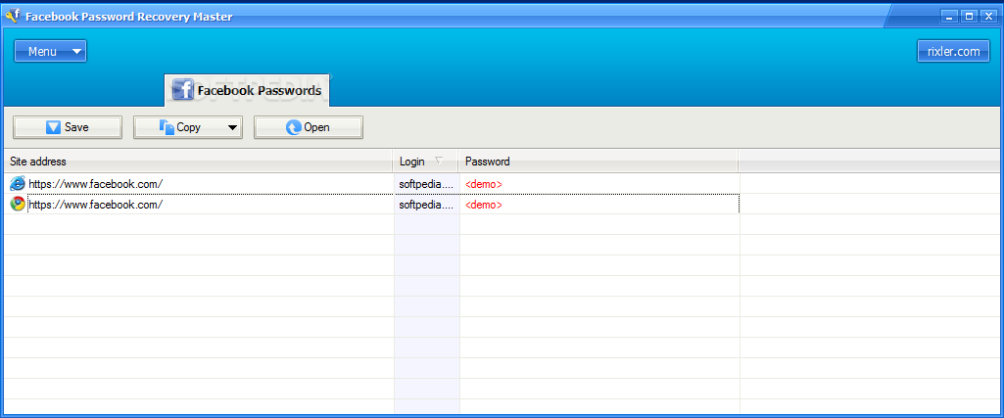
Task: Click login cell in Internet Explorer row
Action: pyautogui.click(x=426, y=184)
